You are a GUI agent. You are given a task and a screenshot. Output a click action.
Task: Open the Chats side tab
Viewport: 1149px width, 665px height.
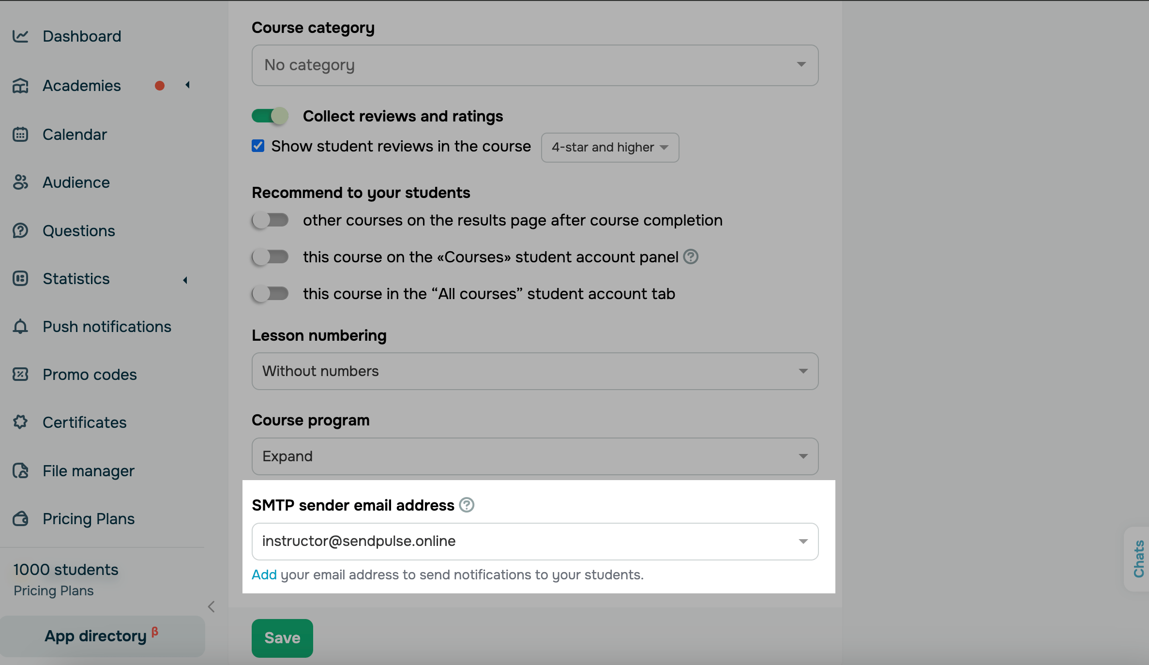tap(1138, 559)
